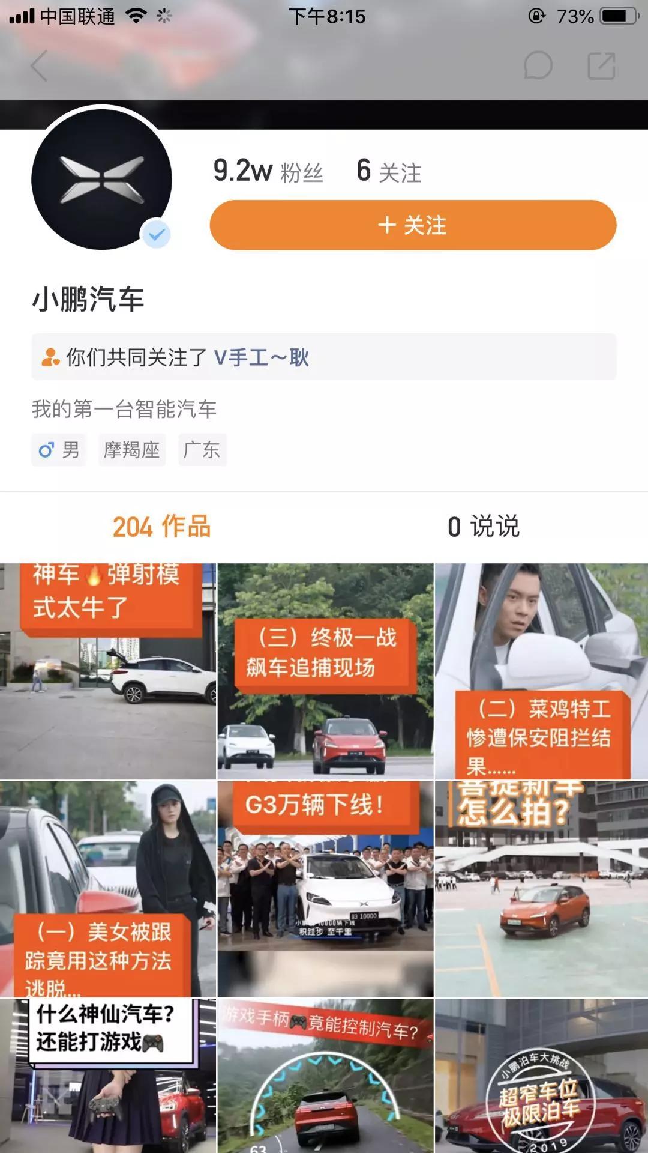Tap the mutual-follow person icon
This screenshot has width=648, height=1153.
(x=50, y=357)
